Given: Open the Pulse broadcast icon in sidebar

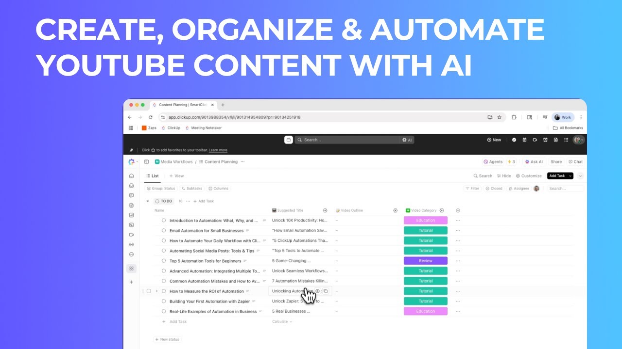Looking at the screenshot, I should point(131,244).
